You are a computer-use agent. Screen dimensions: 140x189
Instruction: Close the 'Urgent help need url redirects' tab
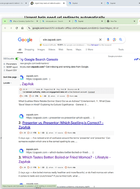[x=64, y=3]
